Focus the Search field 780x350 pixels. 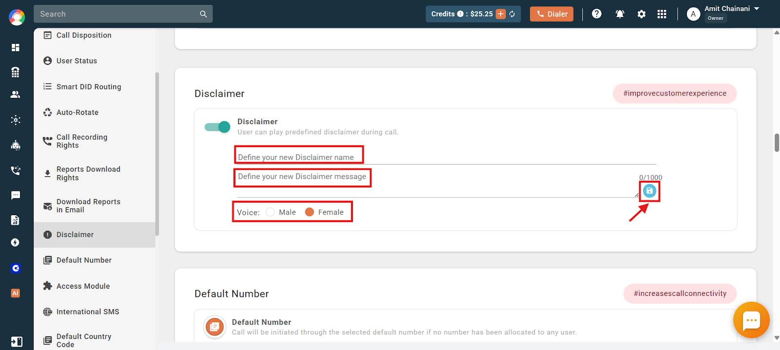point(117,14)
